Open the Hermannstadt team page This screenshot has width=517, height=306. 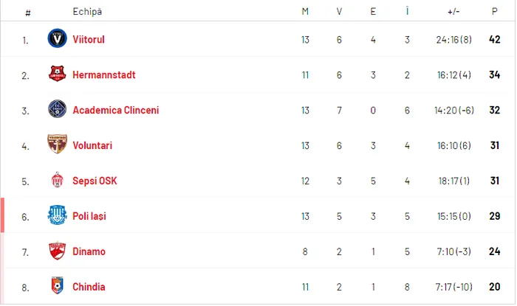tap(104, 74)
